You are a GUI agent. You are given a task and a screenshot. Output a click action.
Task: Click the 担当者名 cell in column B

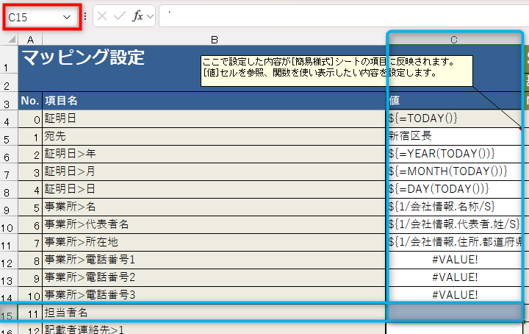tap(214, 313)
